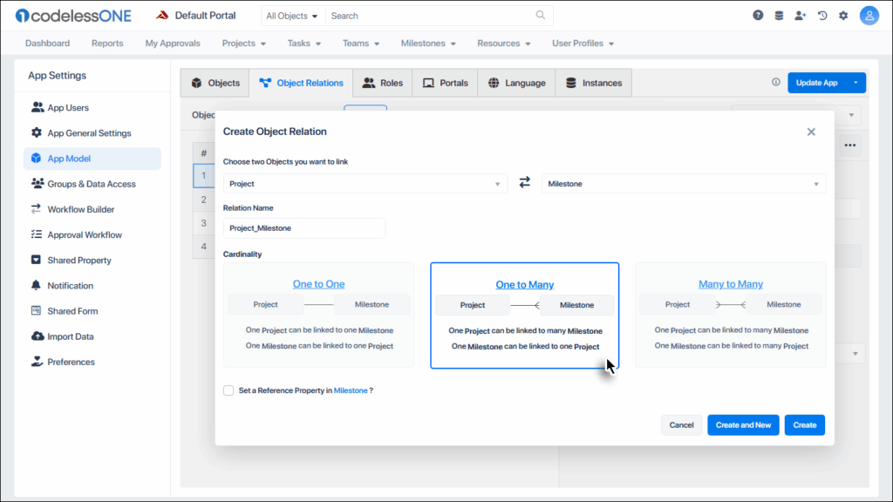Close the Create Object Relation dialog
The width and height of the screenshot is (893, 502).
click(811, 132)
